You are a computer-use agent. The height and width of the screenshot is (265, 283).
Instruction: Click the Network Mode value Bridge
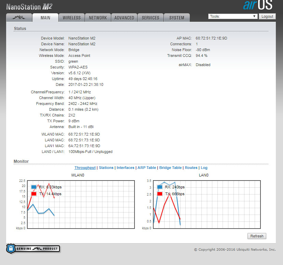pyautogui.click(x=74, y=50)
